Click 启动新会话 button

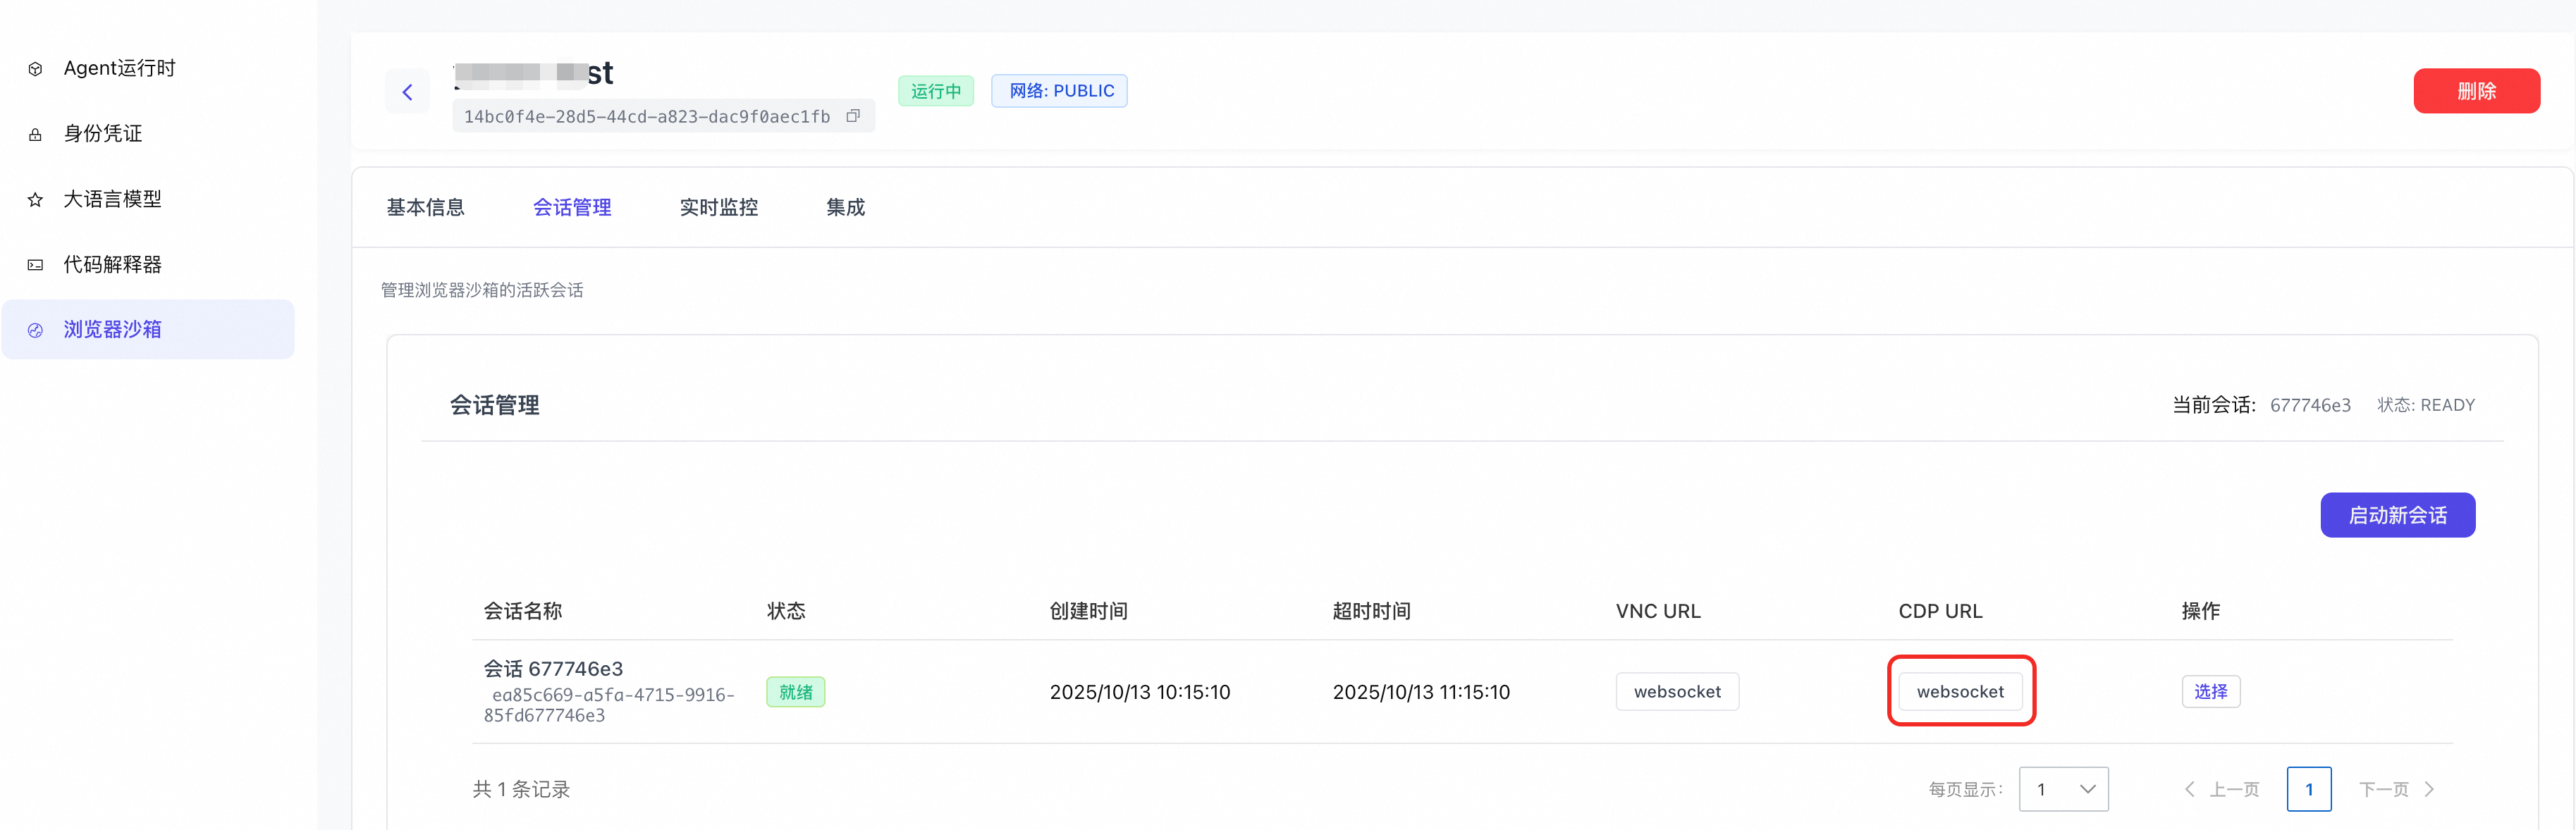(2397, 515)
